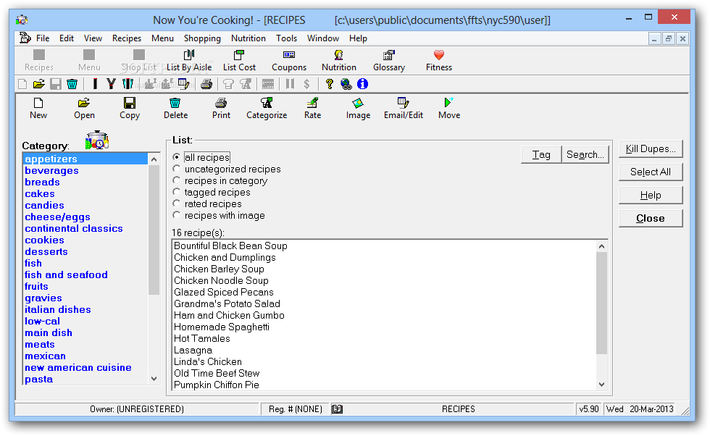Open the Recipes menu

click(127, 38)
